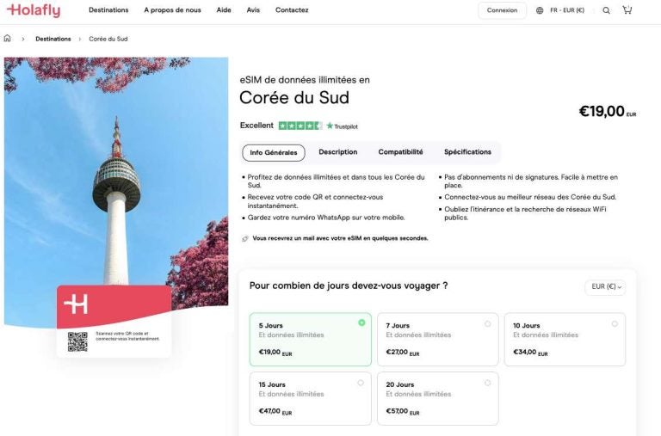Switch to the Compatibilité tab
The width and height of the screenshot is (661, 436).
[x=400, y=152]
